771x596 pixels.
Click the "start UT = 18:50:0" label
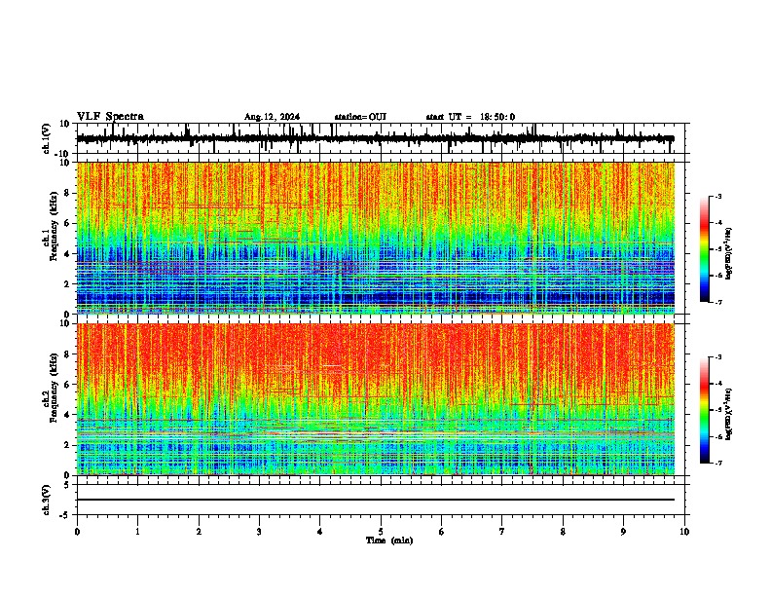[470, 117]
